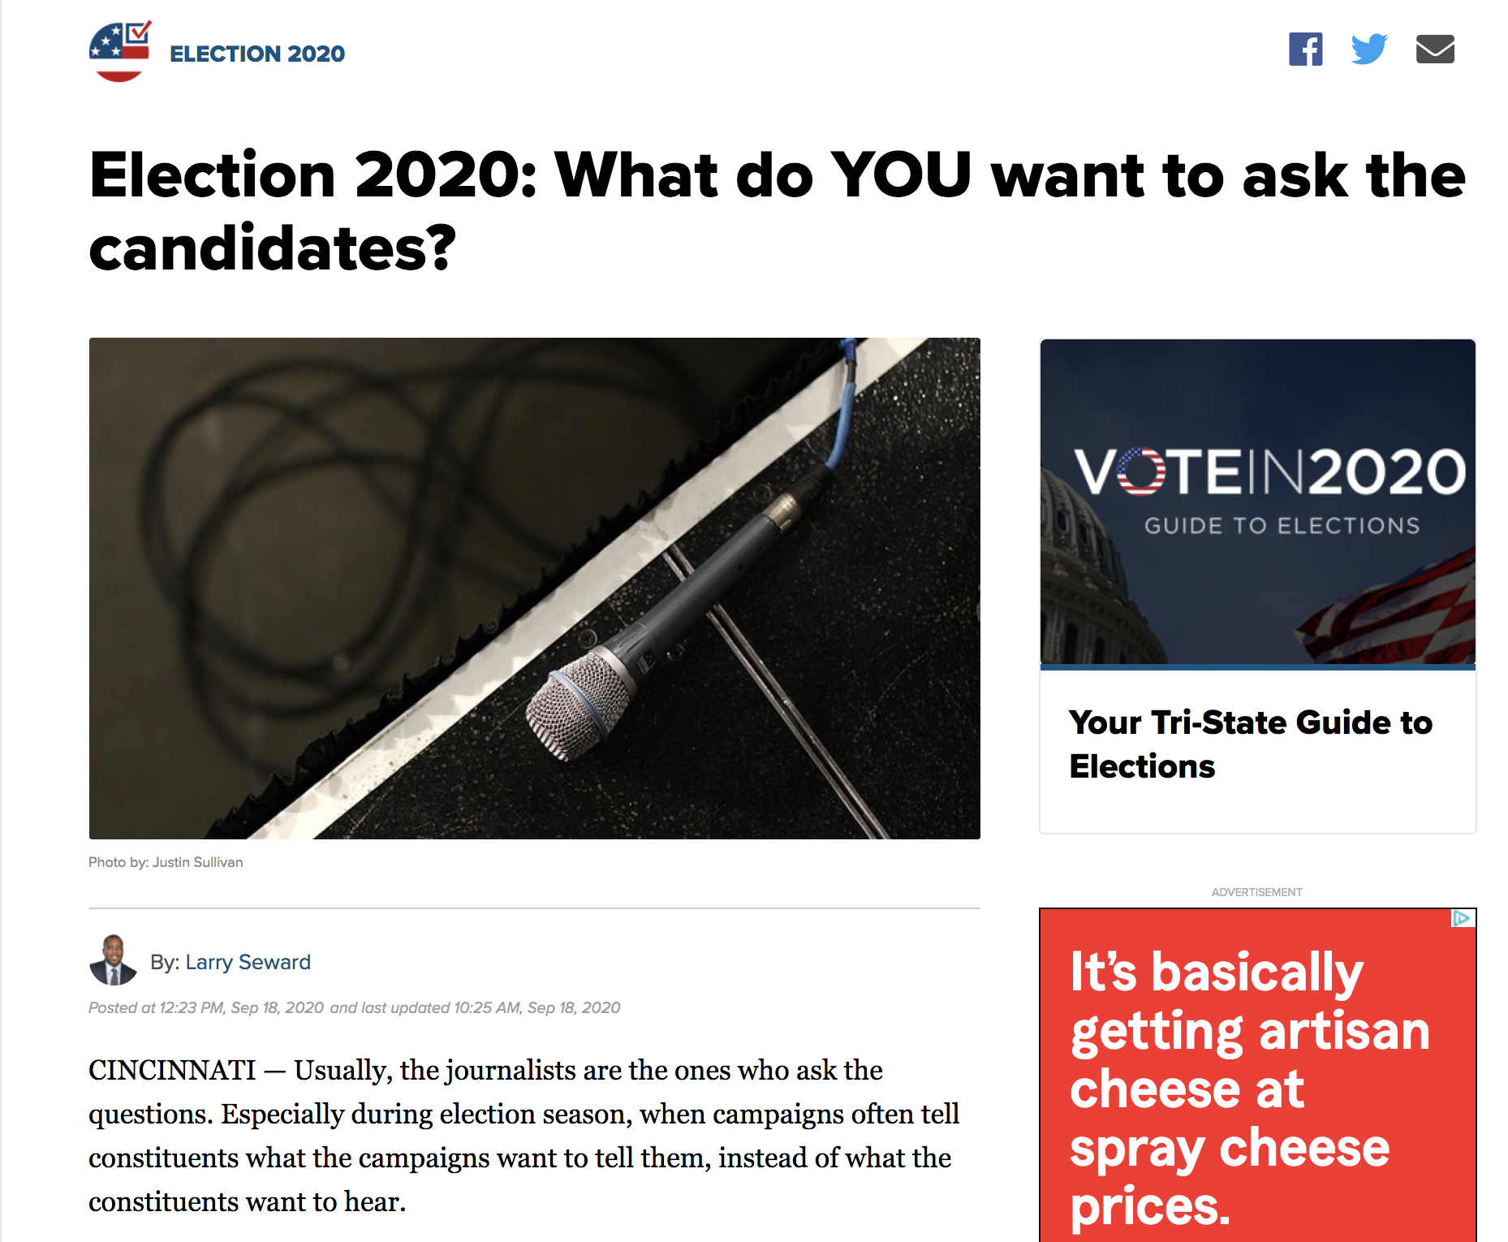
Task: Click Larry Seward's author avatar photo
Action: coord(113,960)
